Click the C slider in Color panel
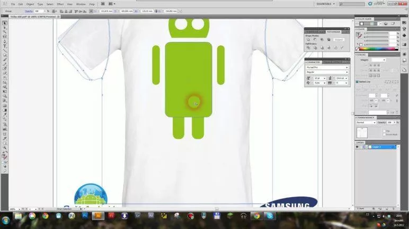This screenshot has height=229, width=409. coord(377,34)
